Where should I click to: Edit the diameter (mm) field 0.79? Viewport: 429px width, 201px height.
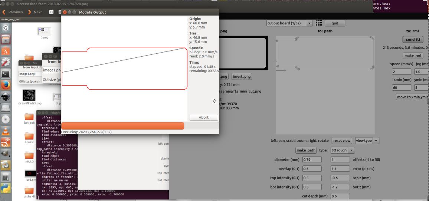pos(312,160)
